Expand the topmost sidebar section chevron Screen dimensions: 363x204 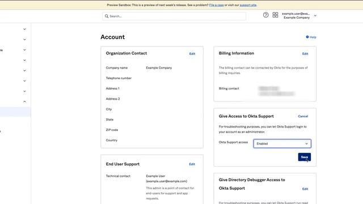pos(24,29)
